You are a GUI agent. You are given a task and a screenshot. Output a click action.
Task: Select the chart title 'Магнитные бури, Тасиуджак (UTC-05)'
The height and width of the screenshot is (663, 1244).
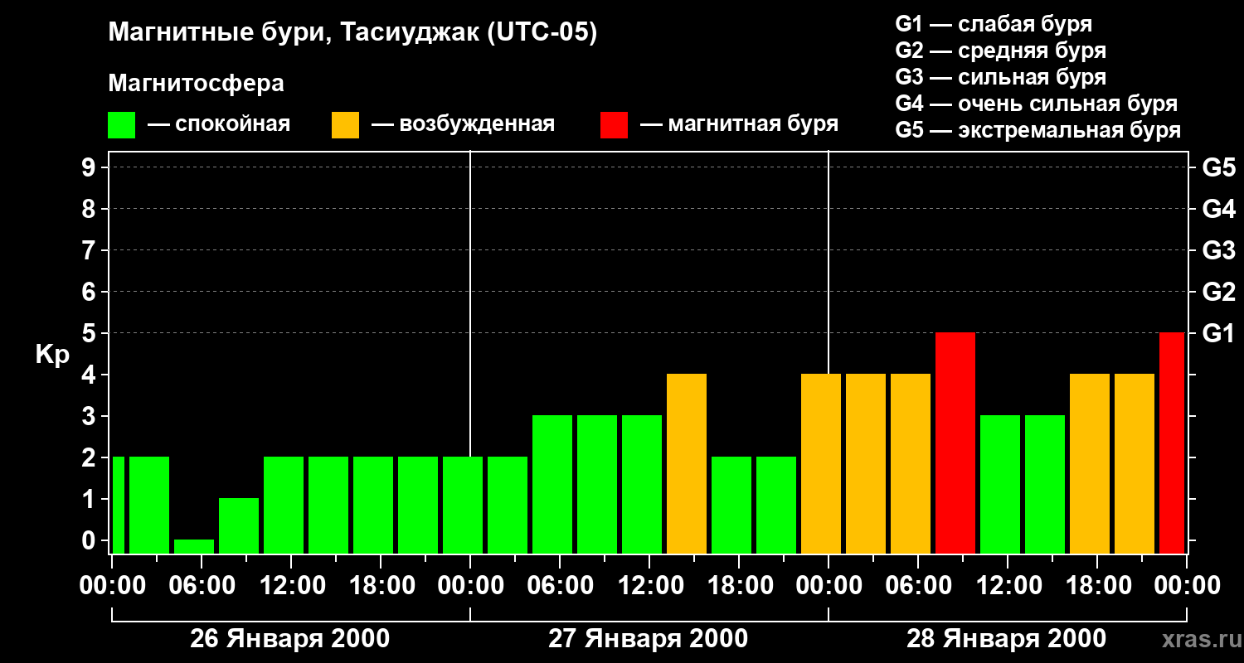click(352, 34)
